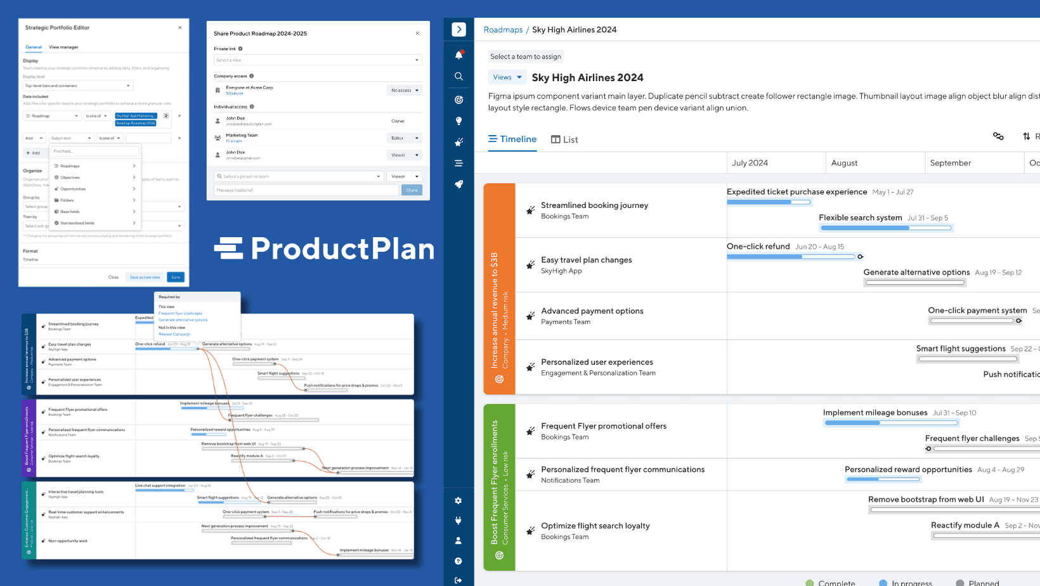Click icon beside Easy travel plan changes

530,265
